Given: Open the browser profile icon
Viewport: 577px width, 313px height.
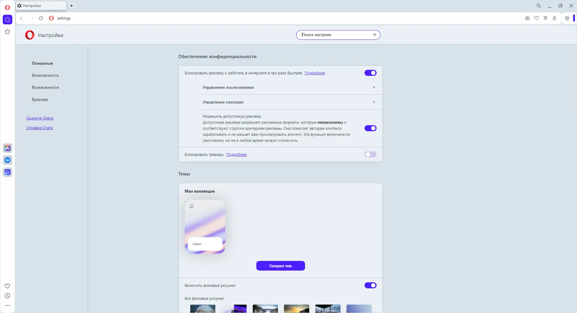Looking at the screenshot, I should 555,18.
